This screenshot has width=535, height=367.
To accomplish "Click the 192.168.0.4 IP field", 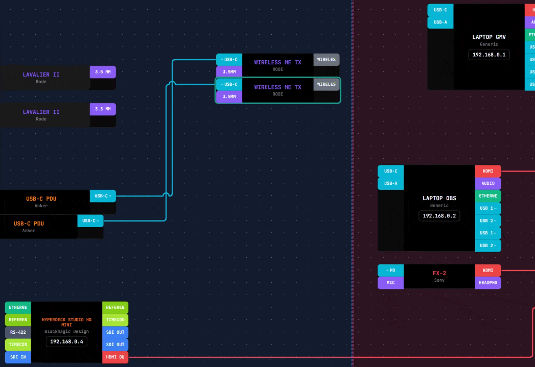I will point(66,341).
